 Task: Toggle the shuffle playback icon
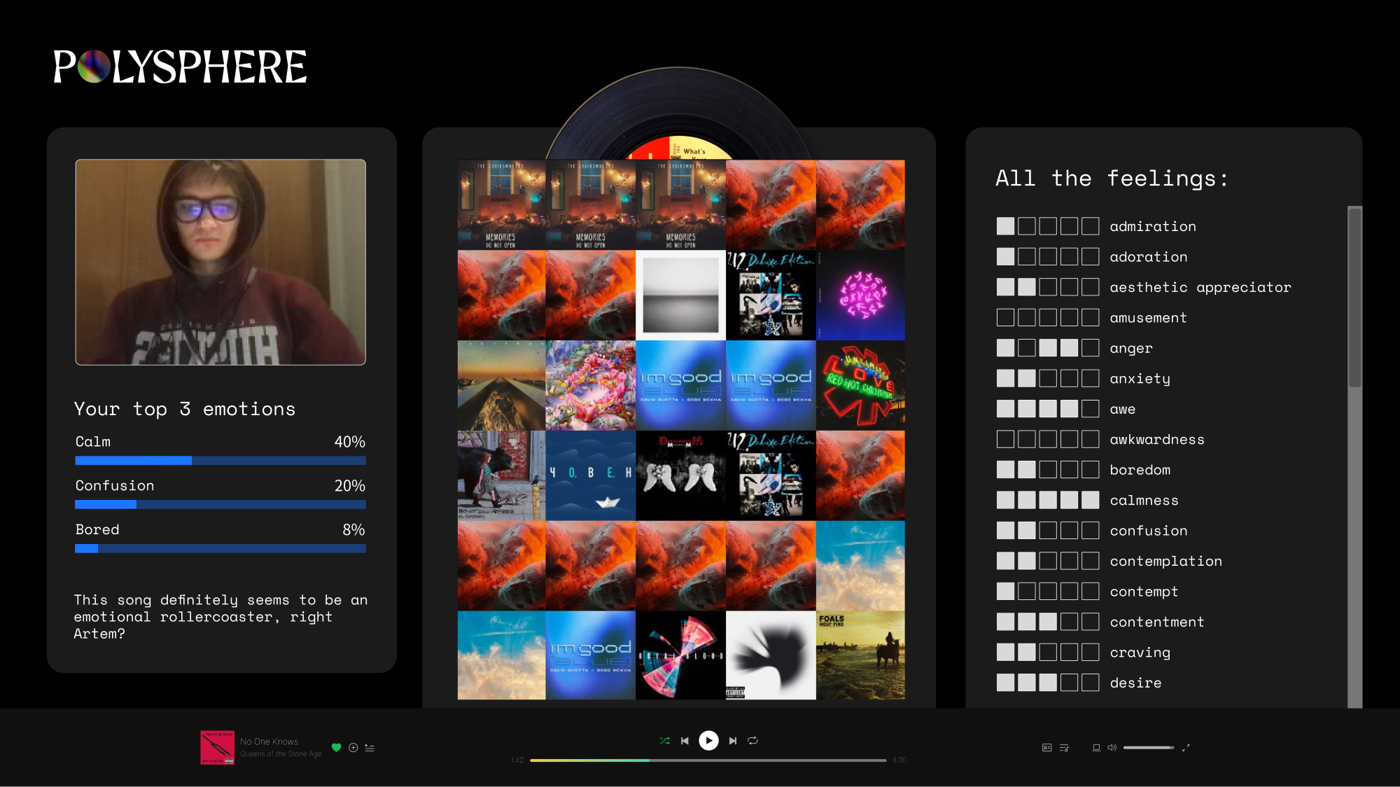(x=664, y=740)
